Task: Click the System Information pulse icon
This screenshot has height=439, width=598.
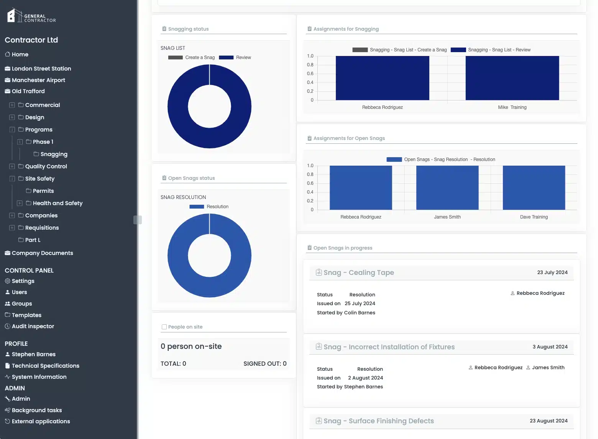Action: (x=7, y=377)
